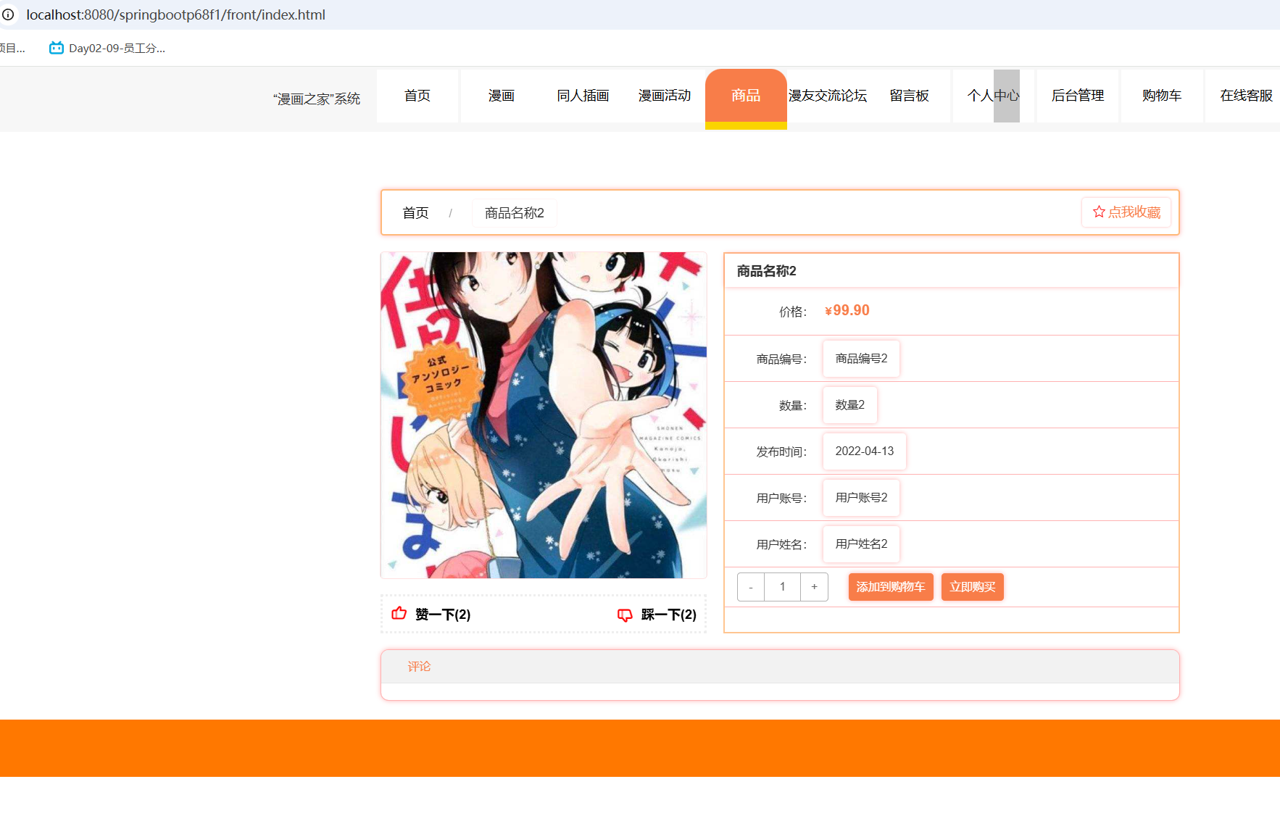1280x837 pixels.
Task: Click the 用户账号2 value
Action: click(861, 498)
